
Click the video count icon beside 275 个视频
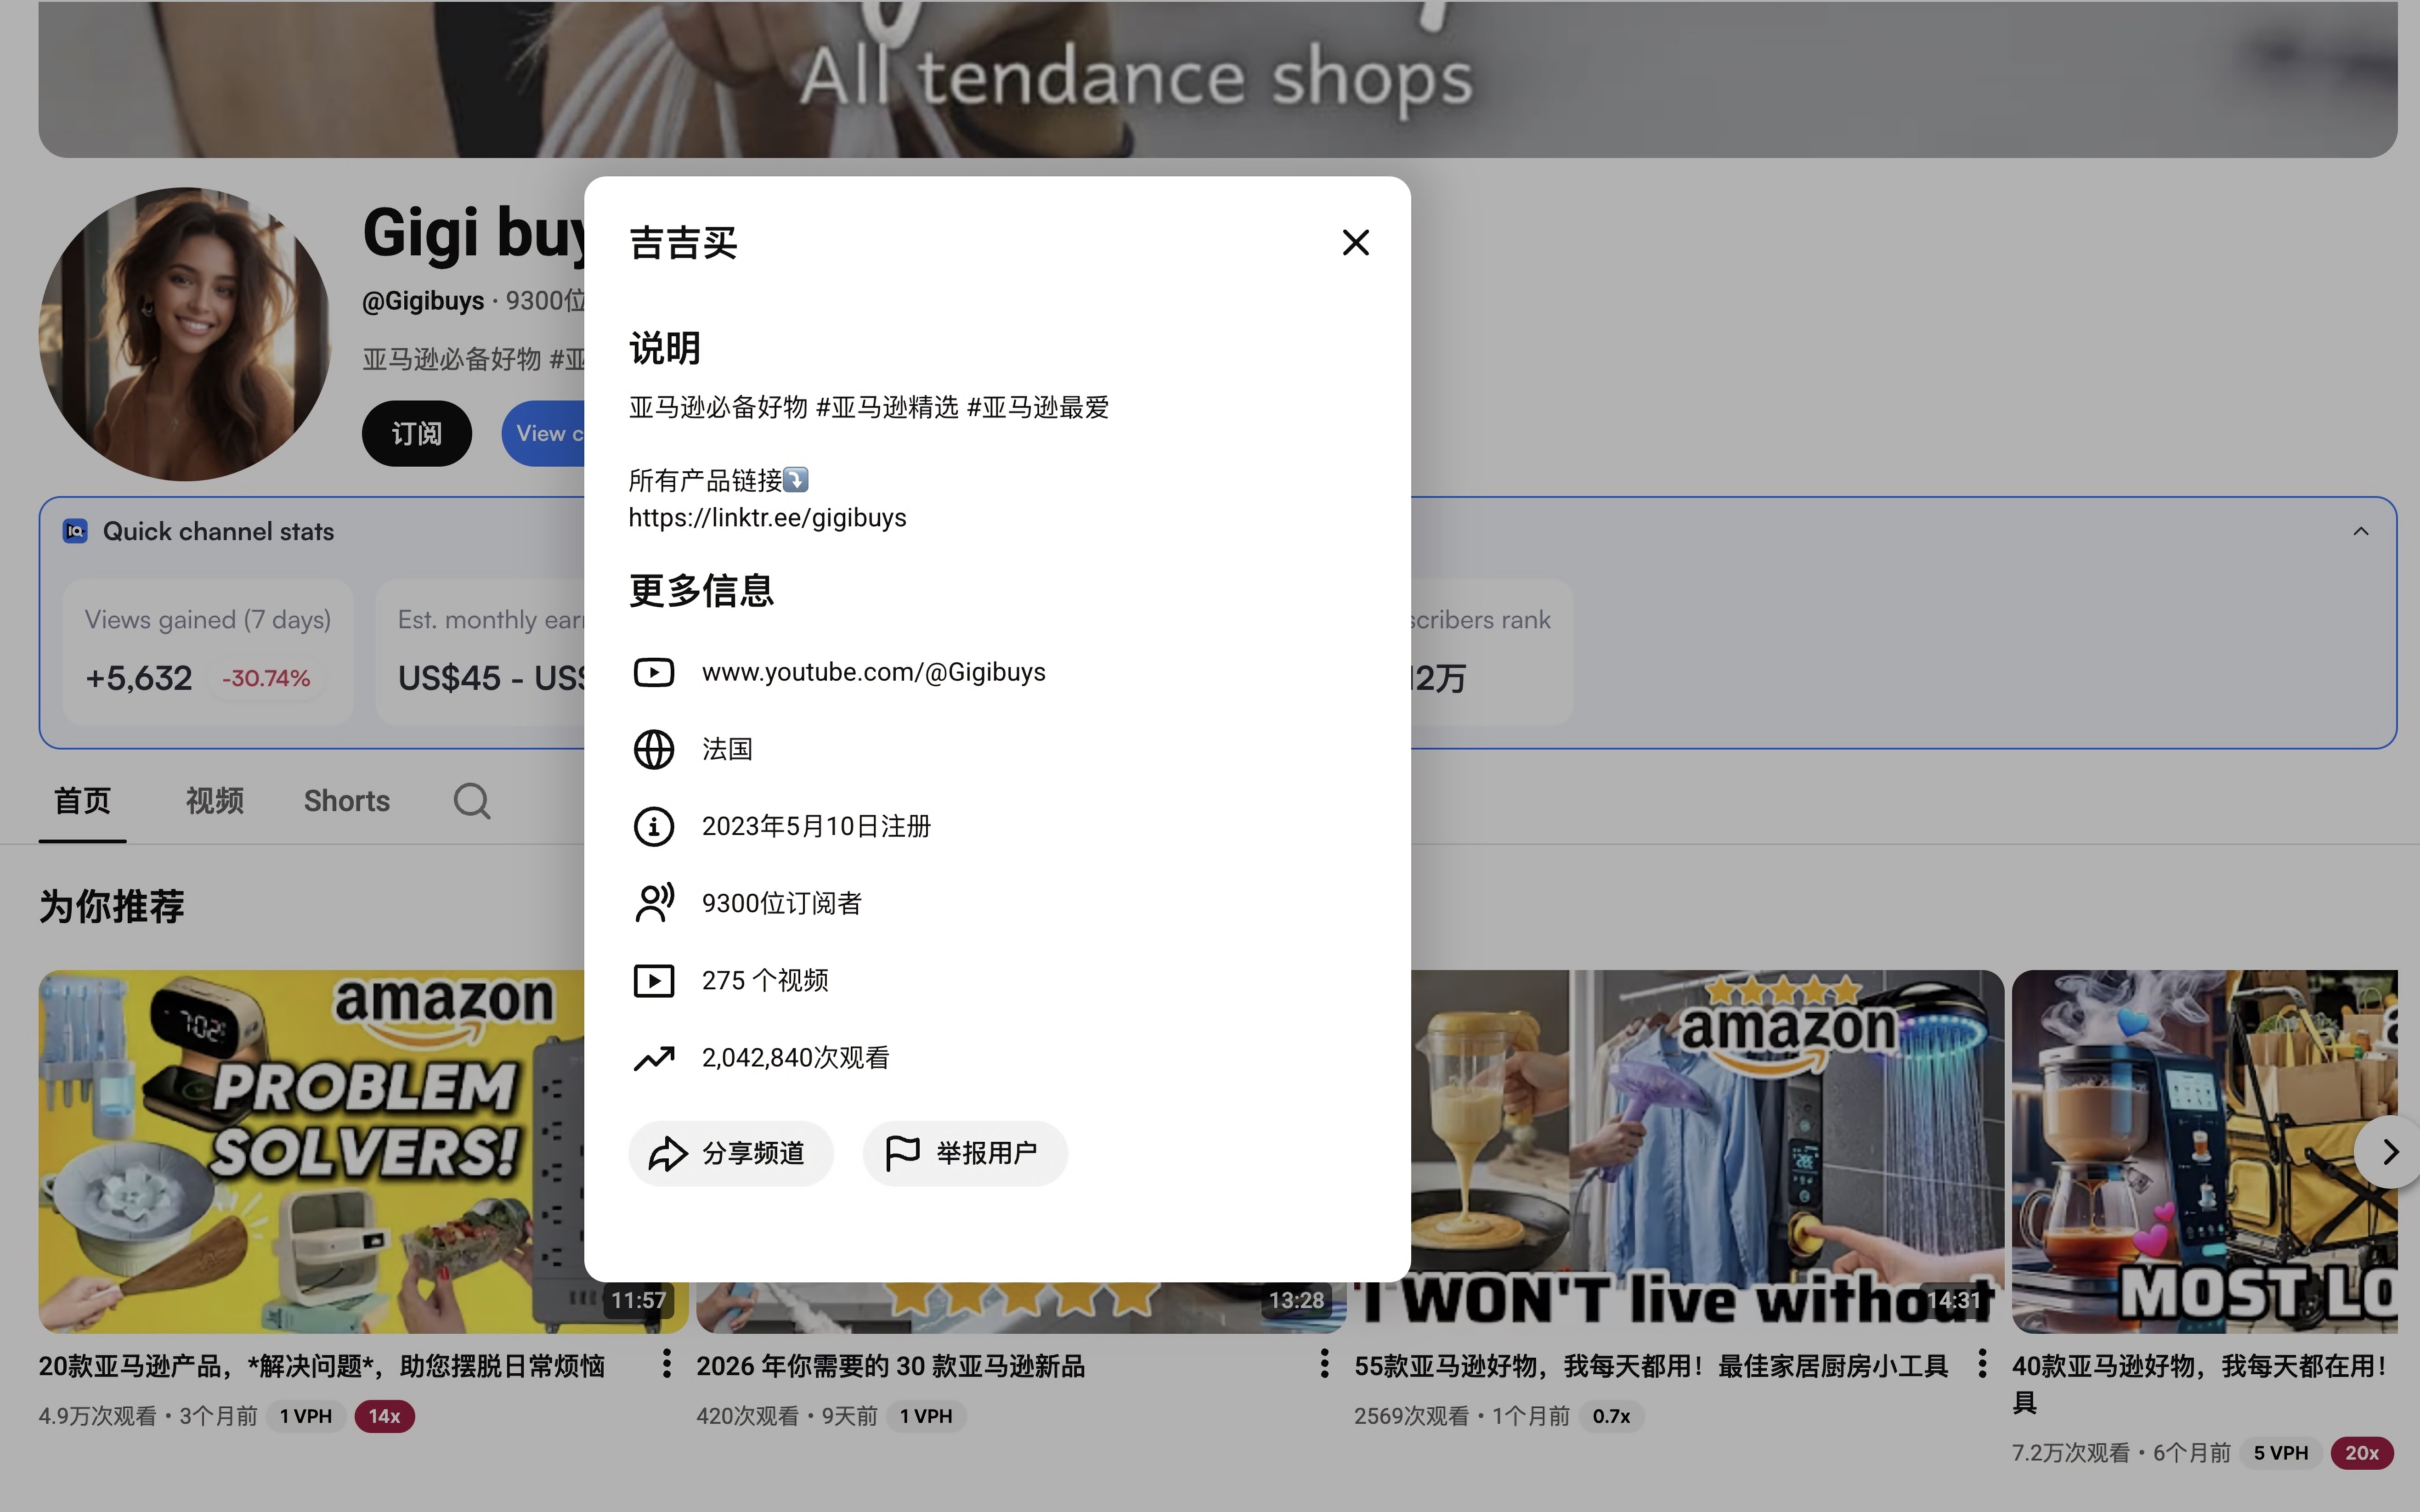tap(654, 980)
